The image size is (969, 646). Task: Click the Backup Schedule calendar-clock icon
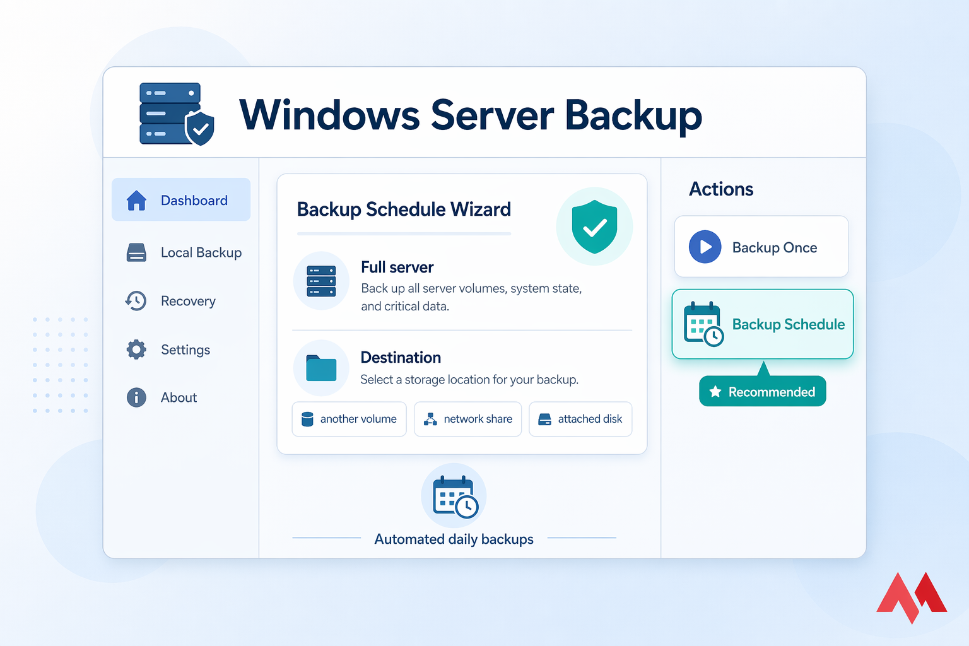[x=702, y=324]
